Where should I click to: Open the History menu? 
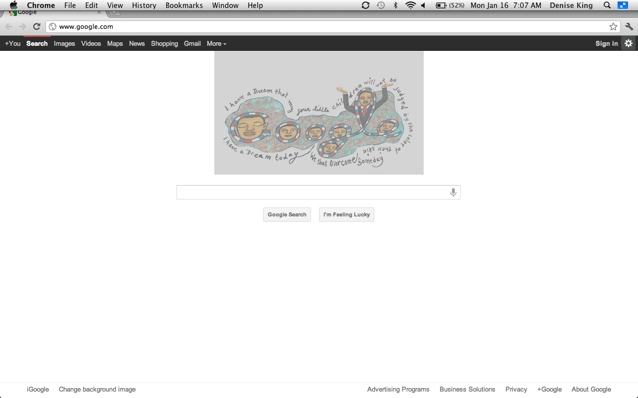(144, 5)
